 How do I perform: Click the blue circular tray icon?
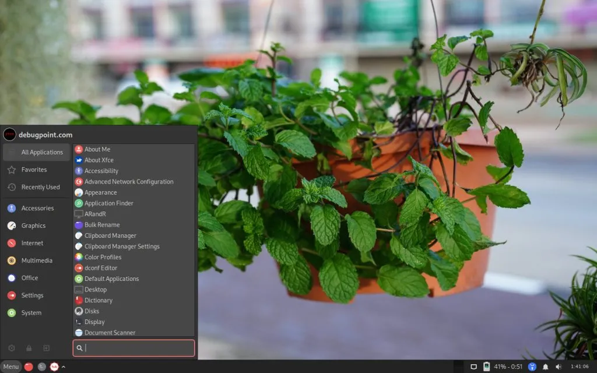point(532,367)
